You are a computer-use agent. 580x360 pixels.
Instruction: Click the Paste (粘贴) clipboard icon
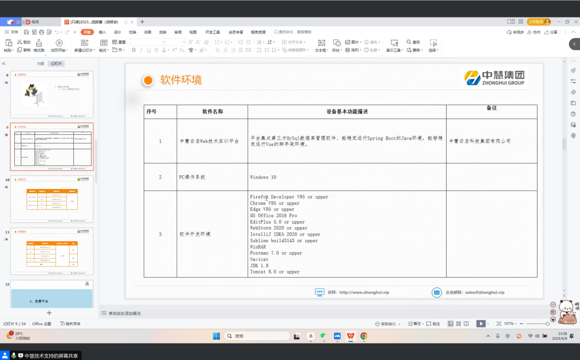8,43
